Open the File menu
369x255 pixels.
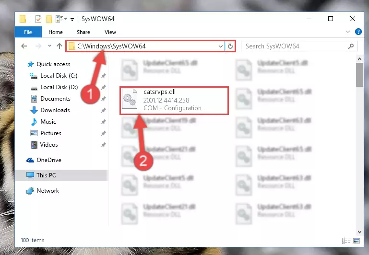pos(28,32)
